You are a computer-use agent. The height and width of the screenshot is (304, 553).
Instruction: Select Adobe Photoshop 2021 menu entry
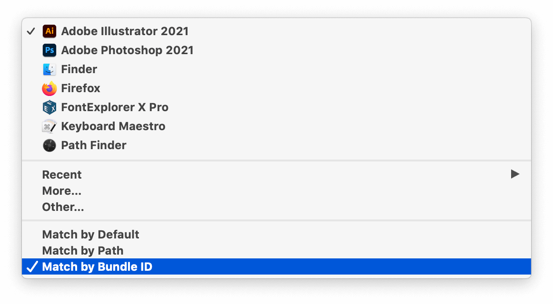pos(276,50)
